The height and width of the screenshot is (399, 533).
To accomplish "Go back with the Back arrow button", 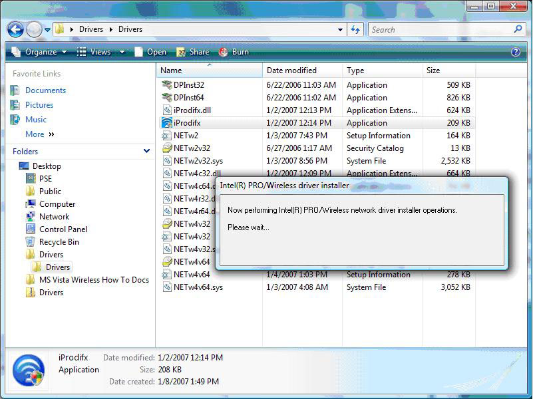I will tap(15, 29).
